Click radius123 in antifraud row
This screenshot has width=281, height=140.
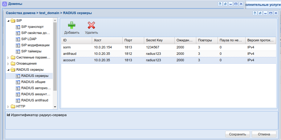153,54
